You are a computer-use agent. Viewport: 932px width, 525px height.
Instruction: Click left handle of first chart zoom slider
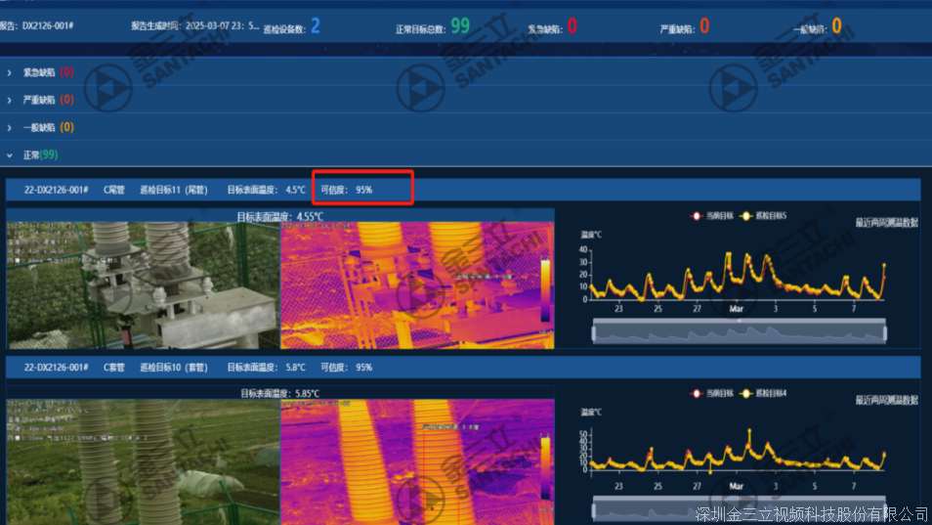pyautogui.click(x=595, y=332)
